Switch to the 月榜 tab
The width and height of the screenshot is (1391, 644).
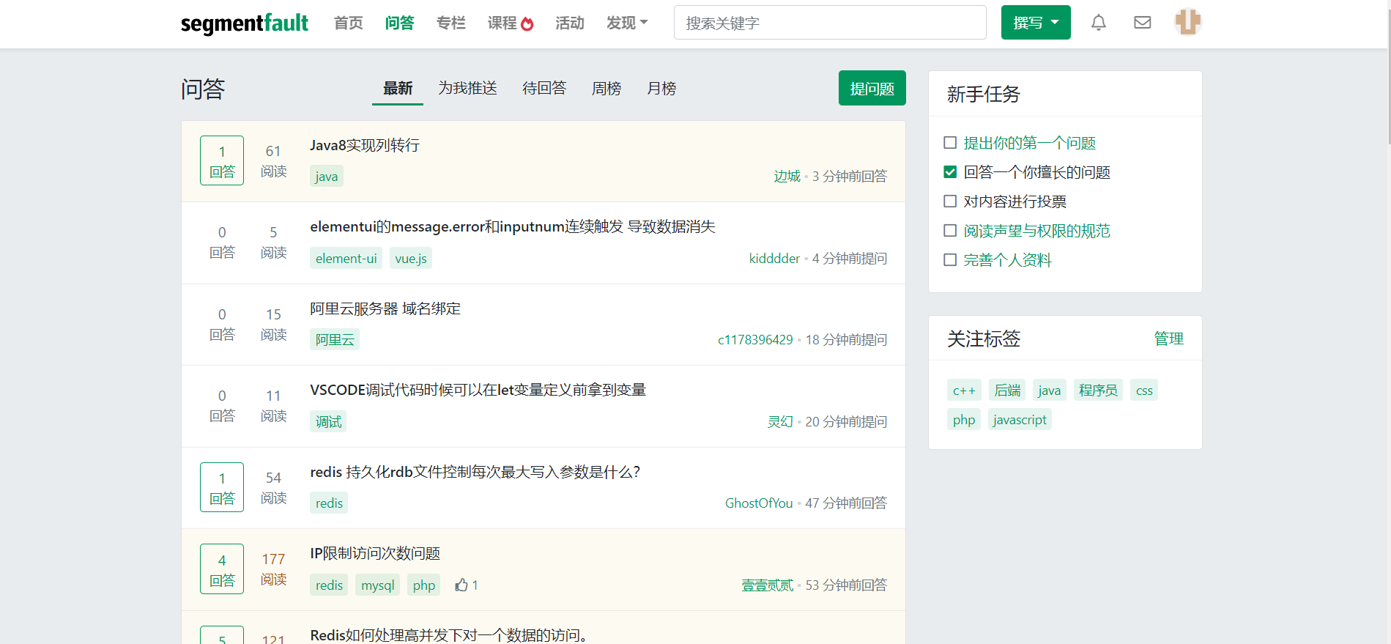[x=661, y=89]
